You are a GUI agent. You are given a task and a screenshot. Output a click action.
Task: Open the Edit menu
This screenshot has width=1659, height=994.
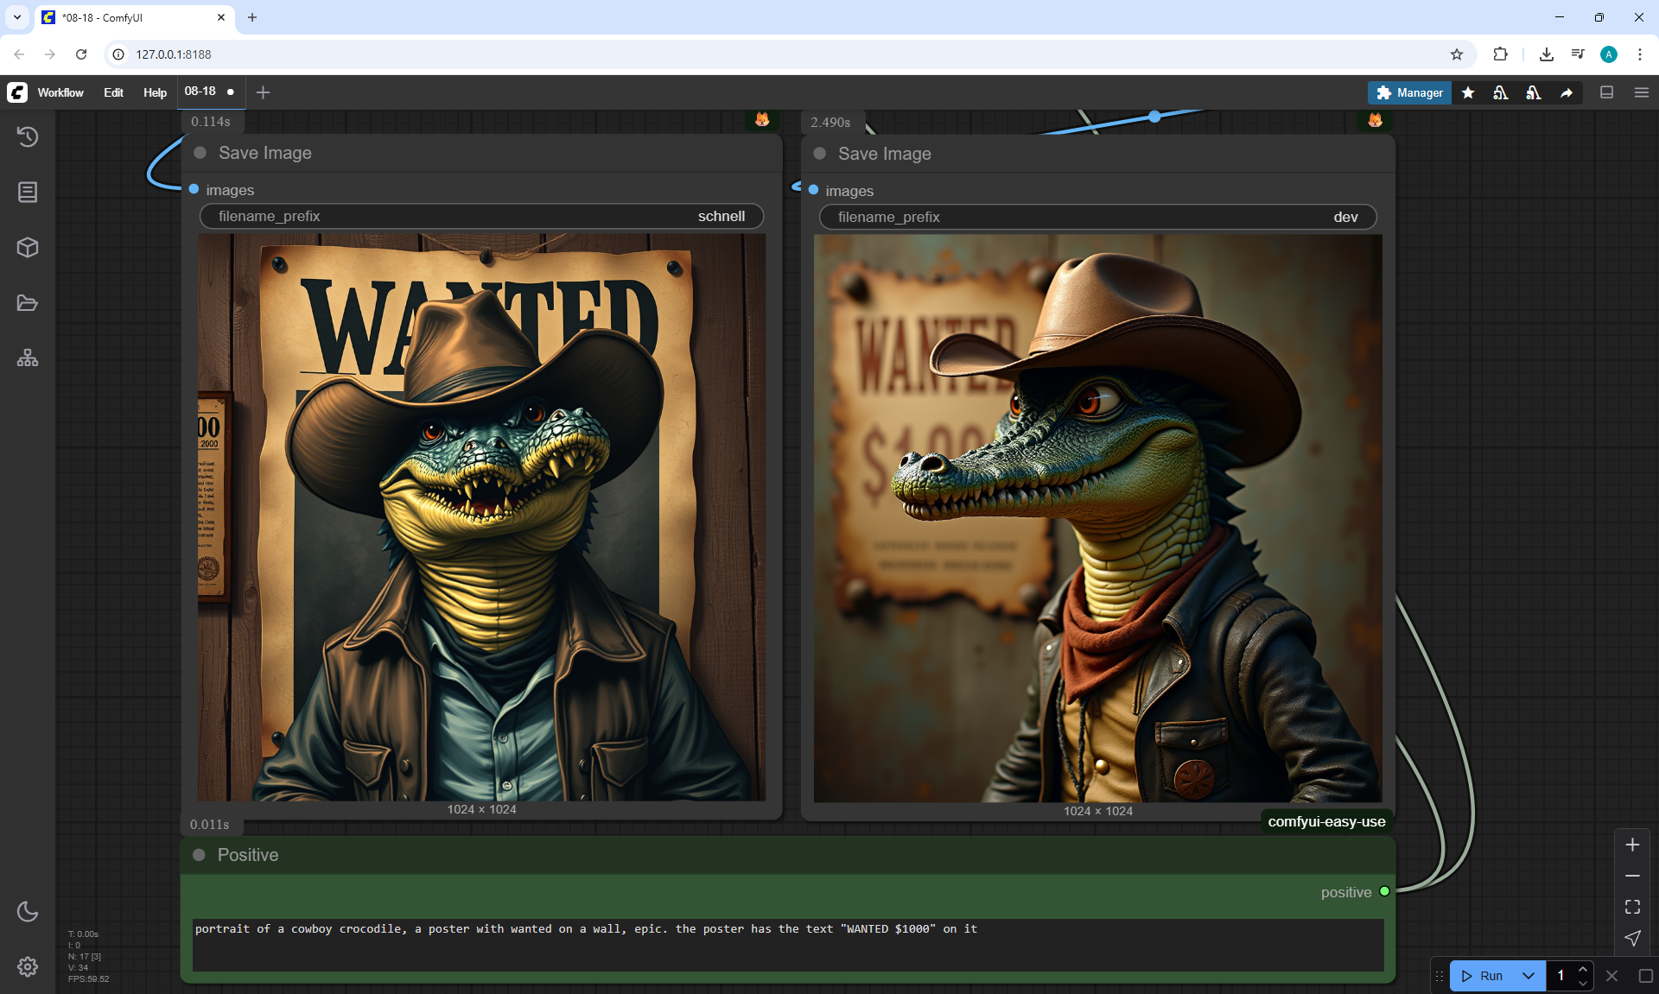113,92
